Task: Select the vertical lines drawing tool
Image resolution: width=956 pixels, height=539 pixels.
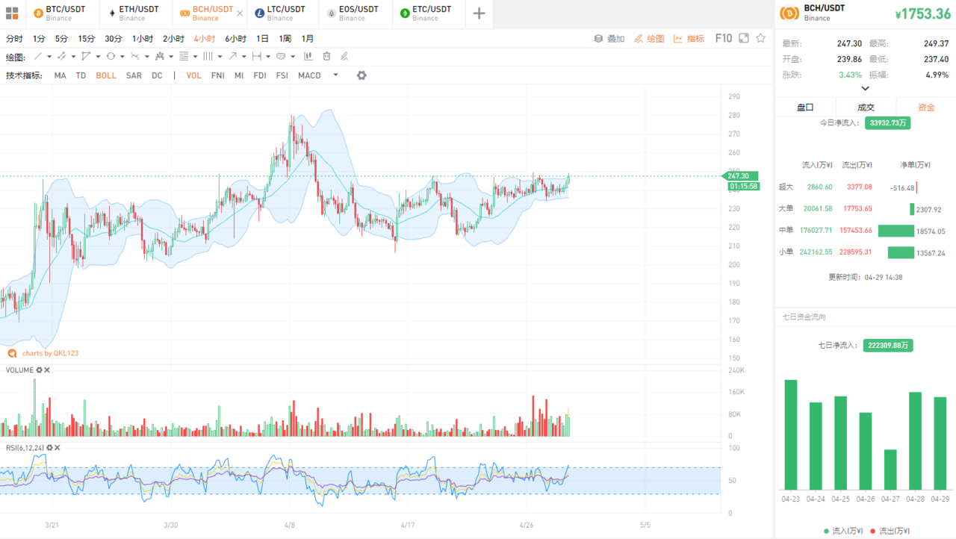Action: click(x=208, y=56)
